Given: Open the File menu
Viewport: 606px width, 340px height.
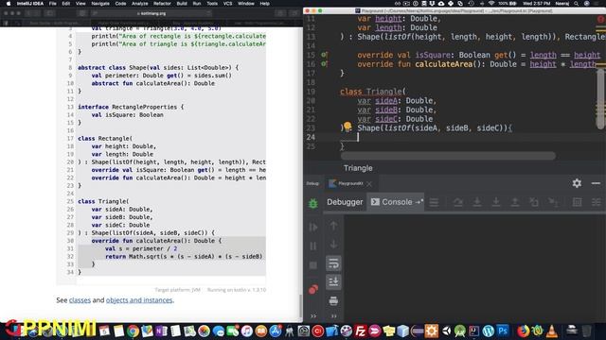Looking at the screenshot, I should click(53, 4).
